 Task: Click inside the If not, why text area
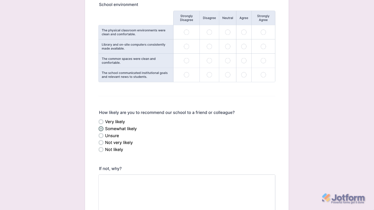[187, 192]
